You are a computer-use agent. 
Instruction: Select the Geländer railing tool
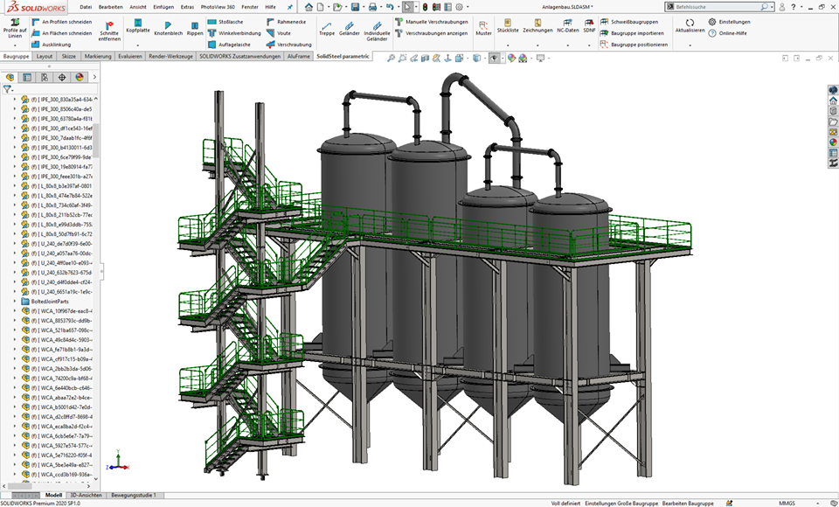click(x=350, y=28)
